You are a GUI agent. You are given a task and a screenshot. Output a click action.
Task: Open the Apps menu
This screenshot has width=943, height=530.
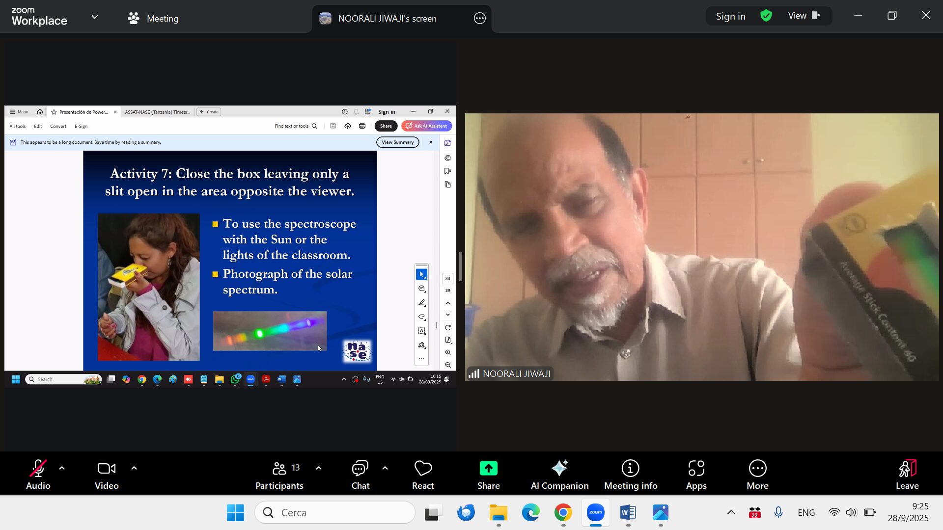click(x=696, y=474)
